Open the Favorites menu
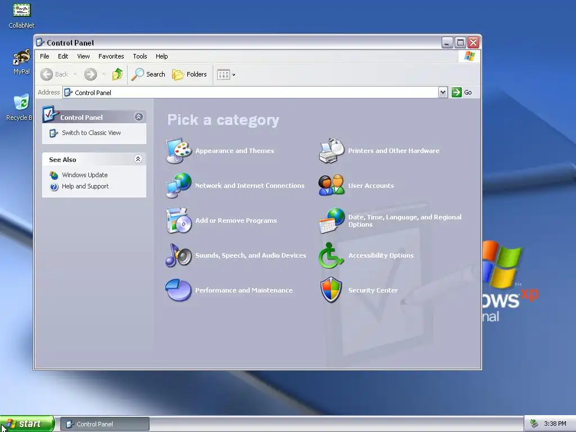This screenshot has width=576, height=432. (111, 56)
